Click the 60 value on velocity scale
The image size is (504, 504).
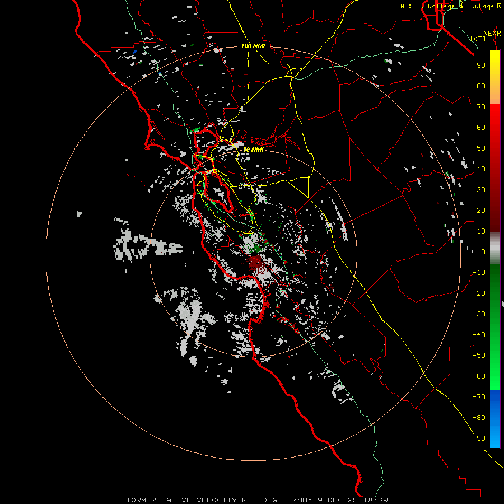point(481,128)
